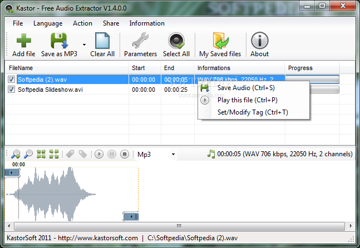Click the FileName column header
This screenshot has width=360, height=248.
(67, 68)
